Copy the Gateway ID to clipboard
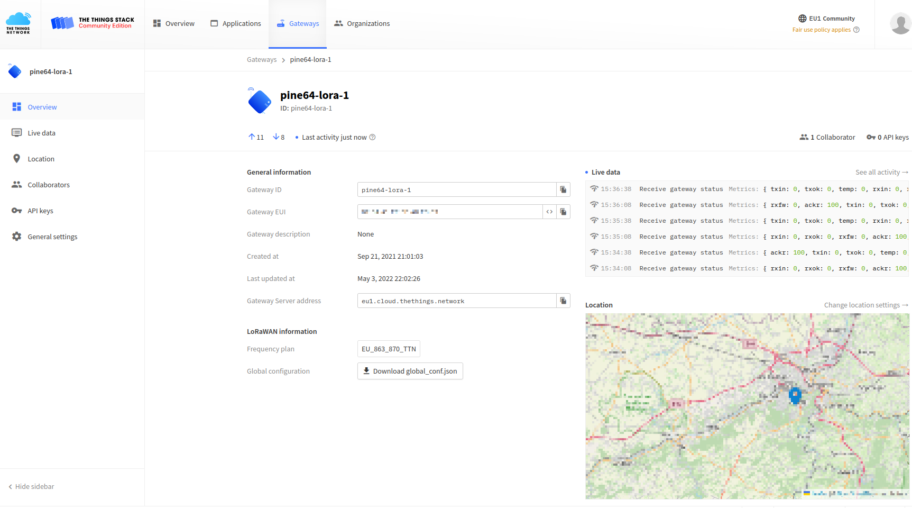912x508 pixels. coord(563,189)
